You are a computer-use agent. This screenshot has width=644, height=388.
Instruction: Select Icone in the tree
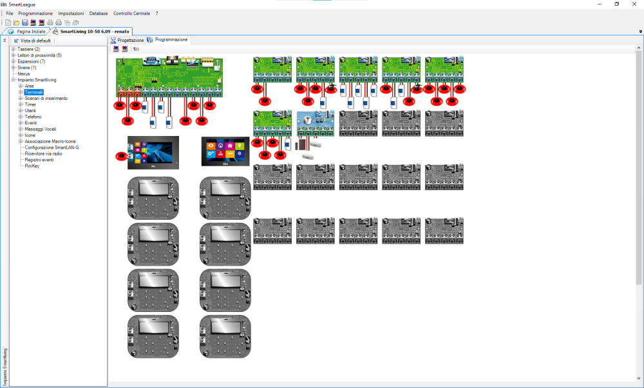pyautogui.click(x=30, y=135)
